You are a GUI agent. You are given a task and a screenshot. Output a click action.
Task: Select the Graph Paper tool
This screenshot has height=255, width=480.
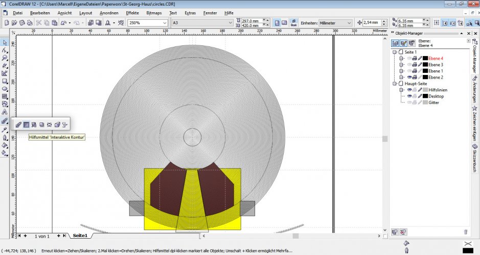pos(5,96)
